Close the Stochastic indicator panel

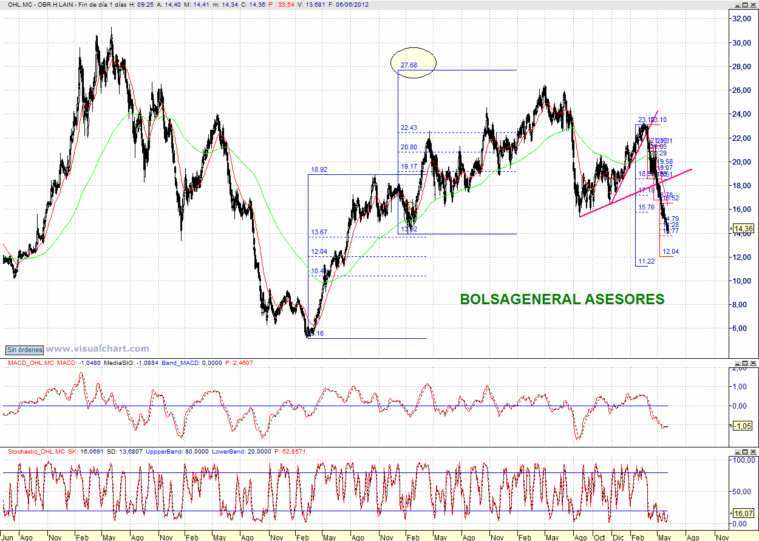coord(754,452)
